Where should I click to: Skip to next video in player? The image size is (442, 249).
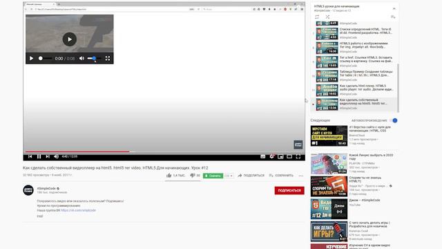click(x=48, y=156)
